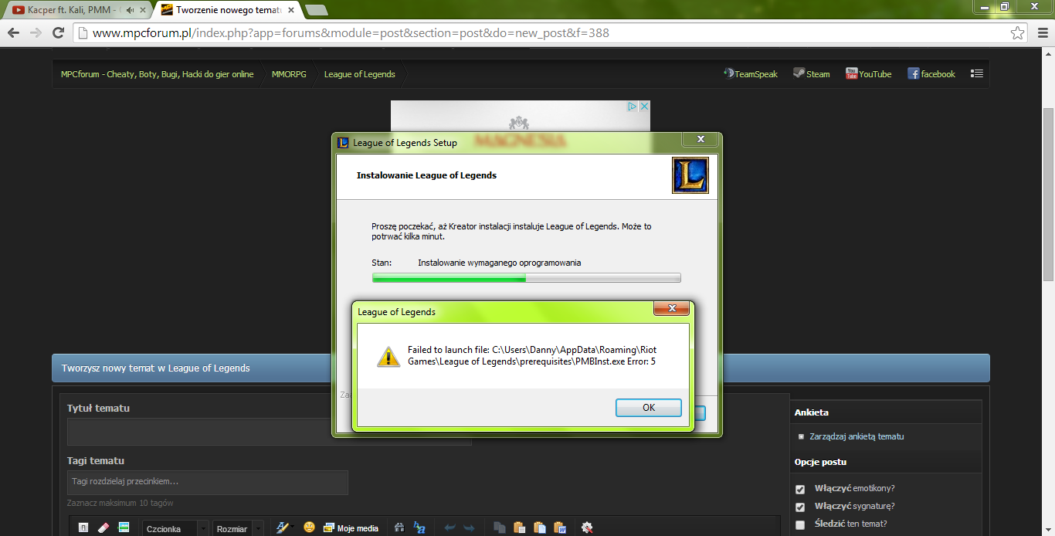Viewport: 1055px width, 536px height.
Task: Click the redo arrow in the editor
Action: point(469,528)
